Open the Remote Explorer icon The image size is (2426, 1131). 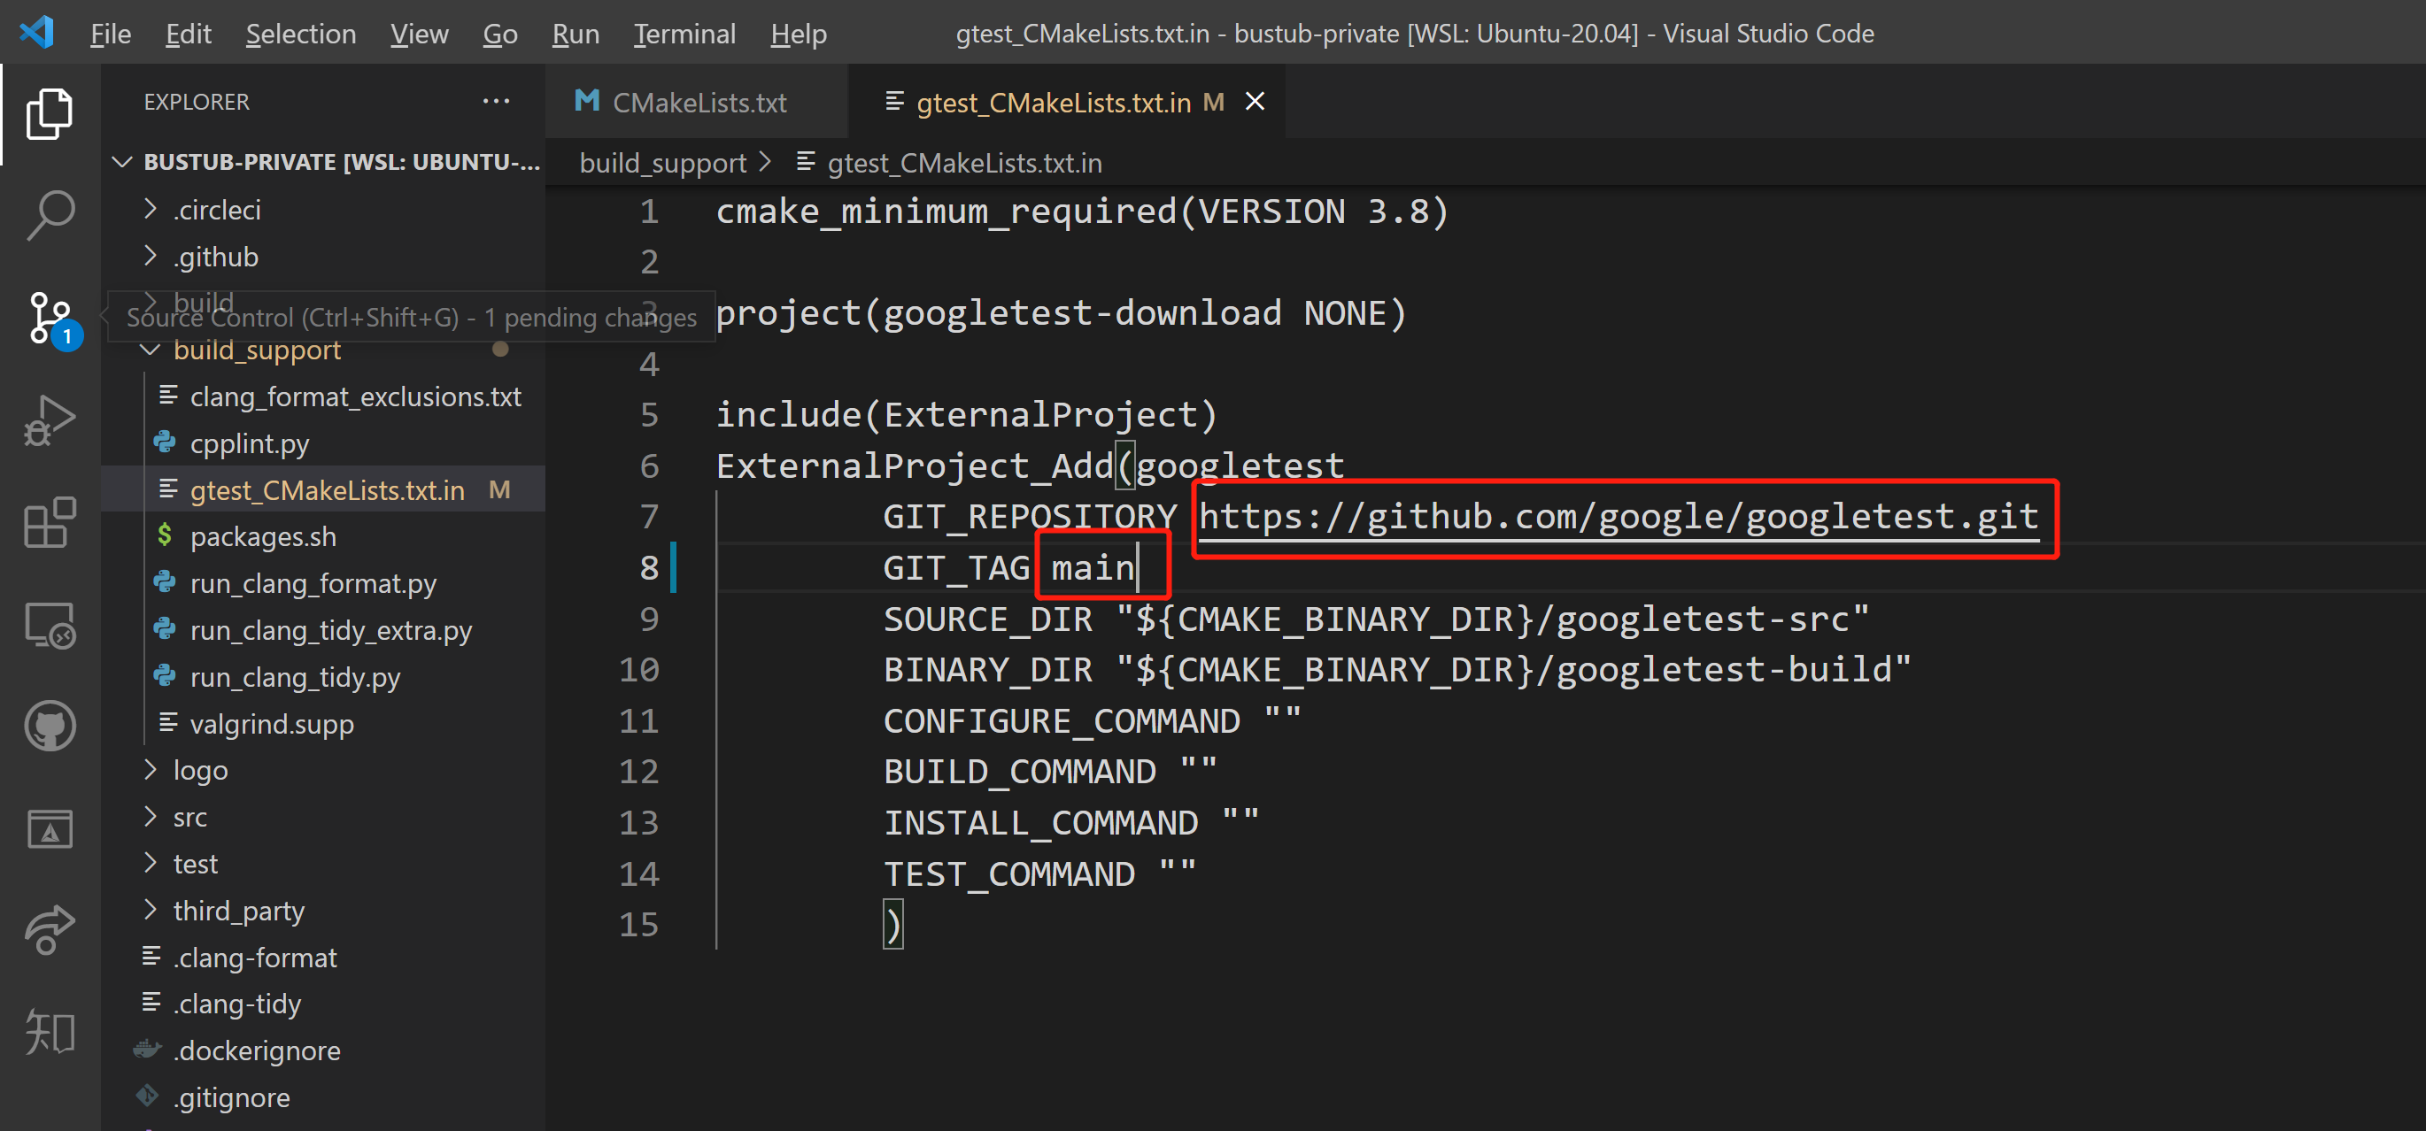click(x=49, y=625)
